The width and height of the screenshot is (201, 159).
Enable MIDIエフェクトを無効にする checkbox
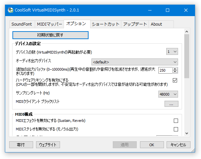[x=176, y=121]
